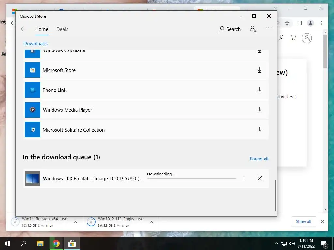This screenshot has height=250, width=334.
Task: Bookmark this page with Chrome star icon
Action: [287, 23]
